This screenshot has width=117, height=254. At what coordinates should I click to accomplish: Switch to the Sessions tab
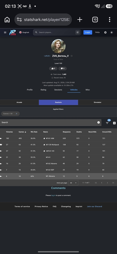pos(58,90)
